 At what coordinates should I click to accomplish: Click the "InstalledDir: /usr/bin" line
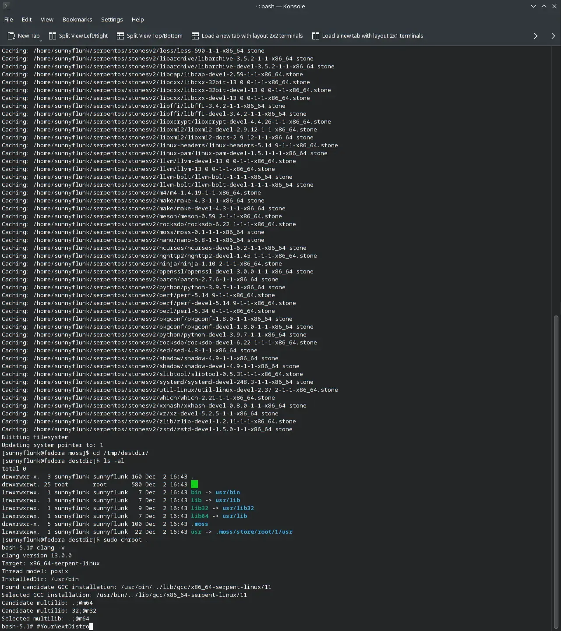(40, 579)
